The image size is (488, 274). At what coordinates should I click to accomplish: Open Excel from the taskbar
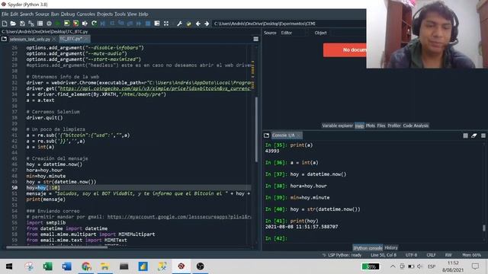(47, 266)
